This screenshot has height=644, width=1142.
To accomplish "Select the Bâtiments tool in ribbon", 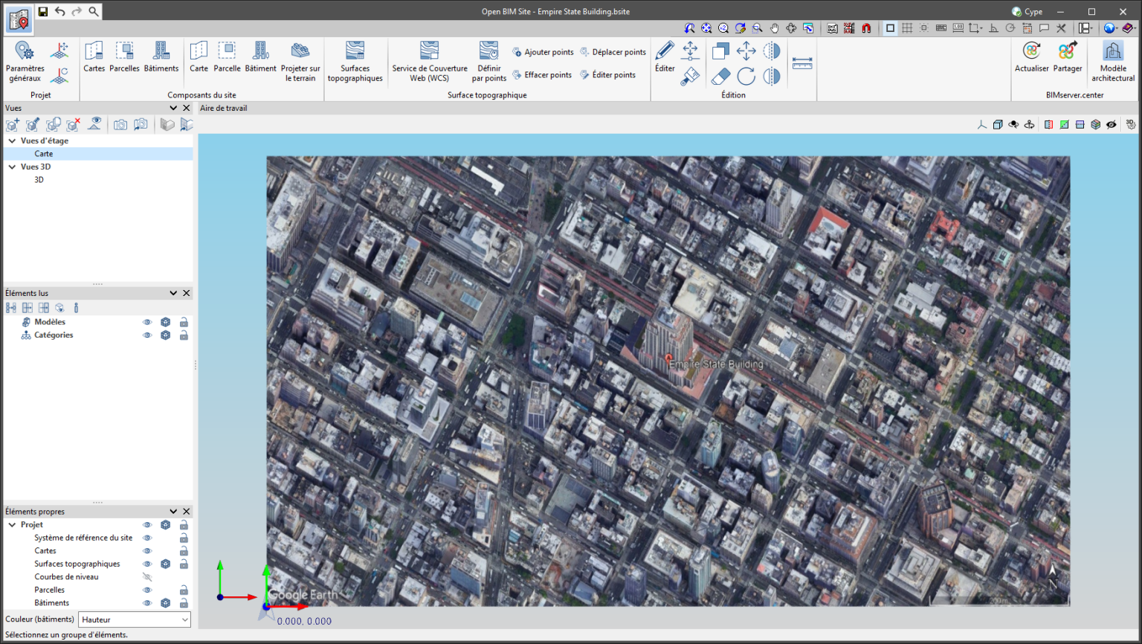I will coord(161,57).
